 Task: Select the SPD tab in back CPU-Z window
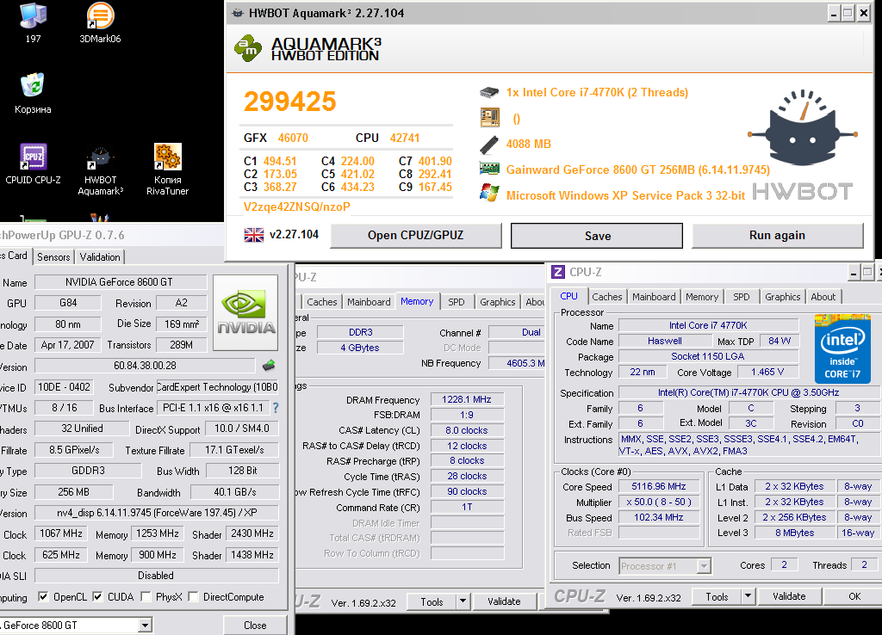457,302
